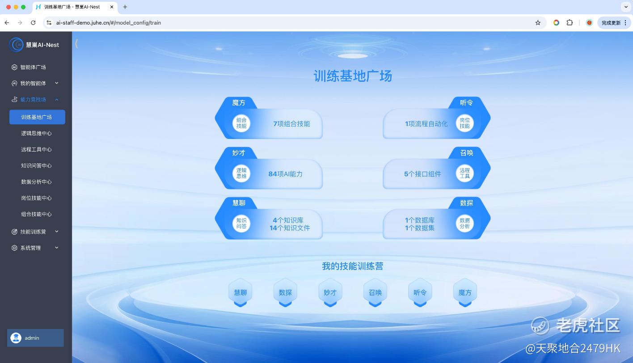
Task: Open 组合技能中心 menu item
Action: tap(37, 214)
